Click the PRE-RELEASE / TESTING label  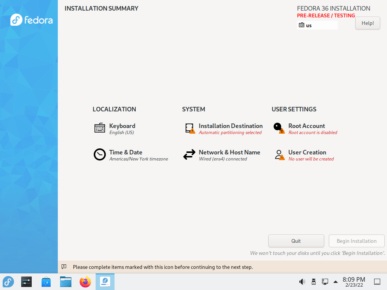pyautogui.click(x=326, y=15)
